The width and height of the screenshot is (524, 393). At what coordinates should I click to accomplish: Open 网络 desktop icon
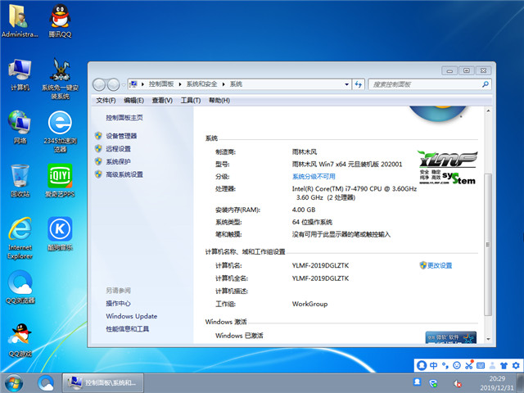[20, 127]
